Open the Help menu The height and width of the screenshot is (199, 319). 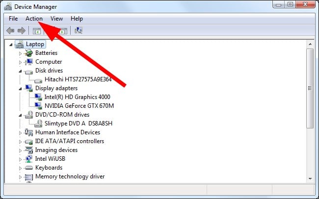click(77, 19)
